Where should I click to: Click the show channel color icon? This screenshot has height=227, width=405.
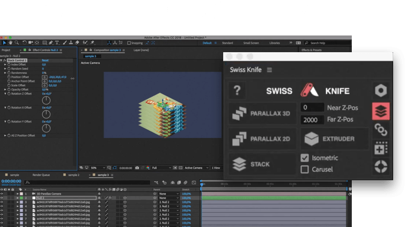[x=148, y=168]
